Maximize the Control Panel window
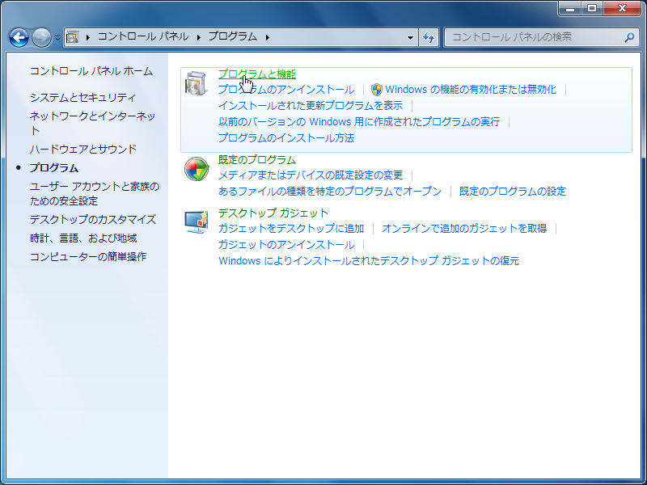 click(x=593, y=8)
